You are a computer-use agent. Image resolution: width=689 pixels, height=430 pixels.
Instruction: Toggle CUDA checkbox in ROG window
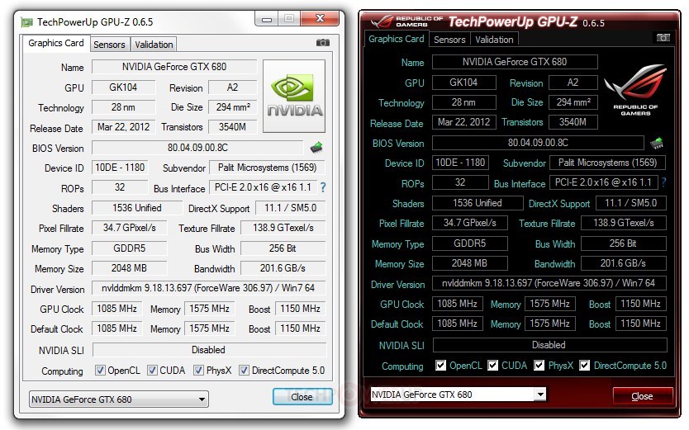tap(493, 365)
